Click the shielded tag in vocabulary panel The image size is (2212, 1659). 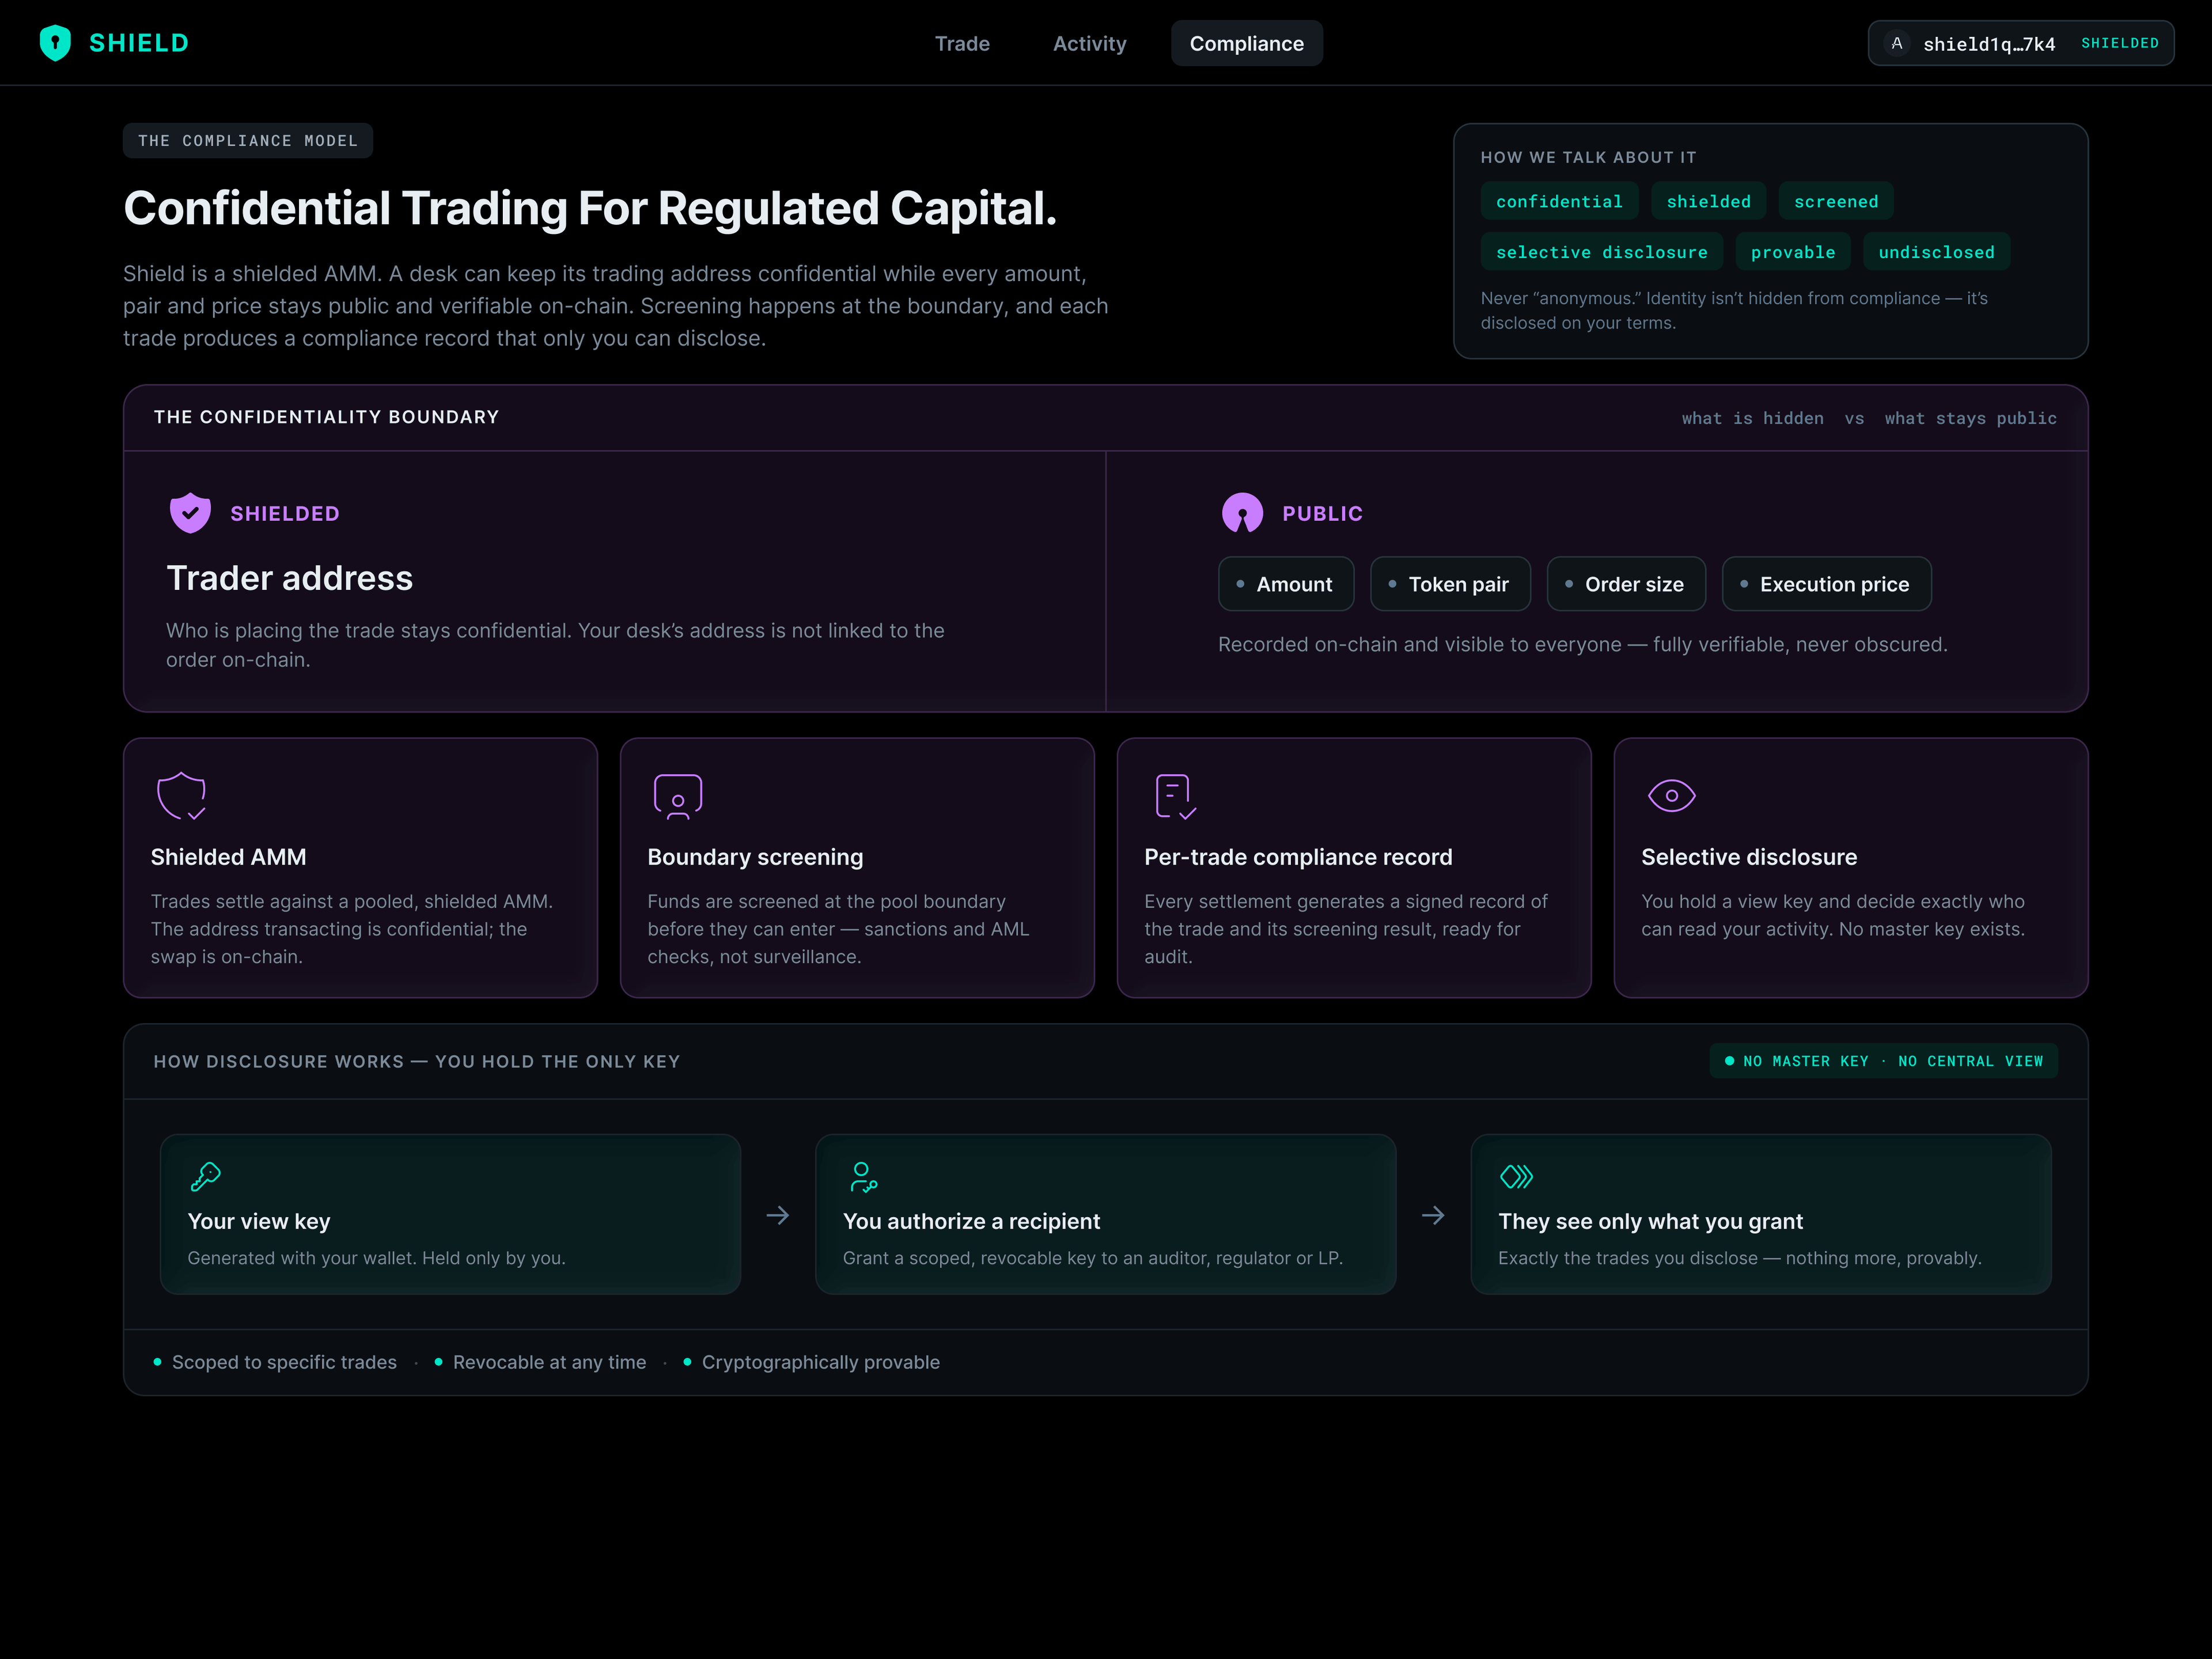tap(1708, 201)
